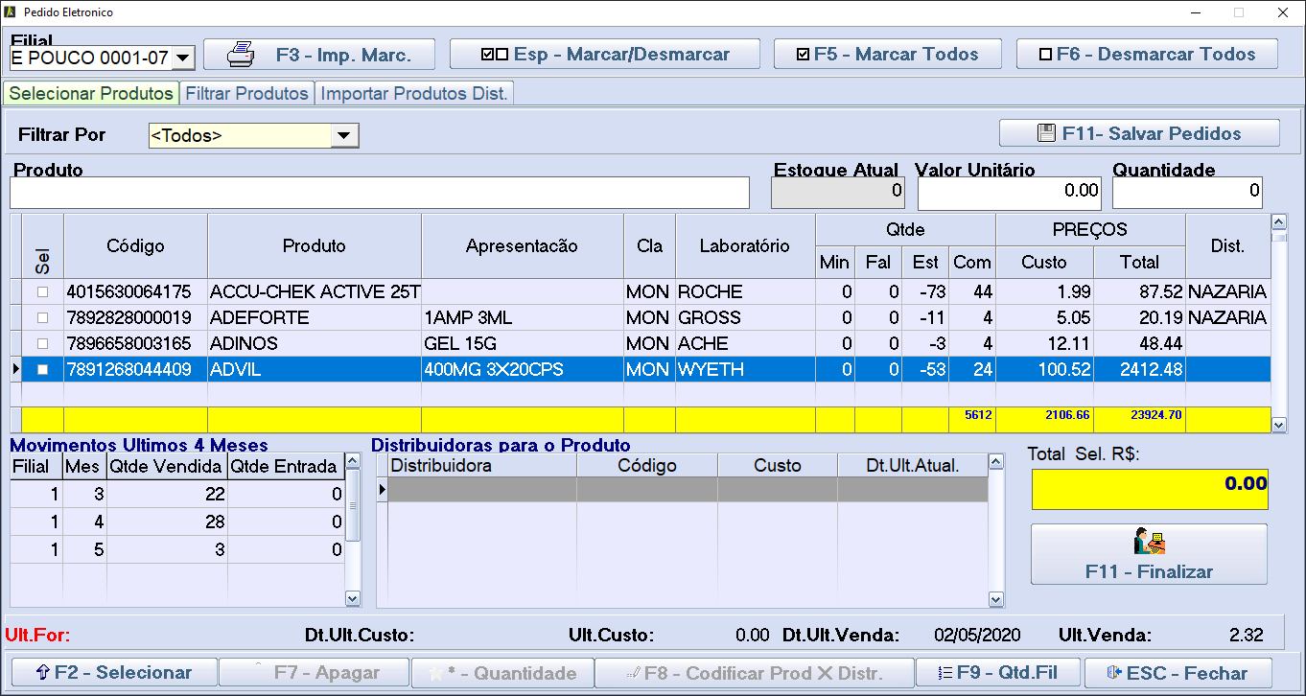Image resolution: width=1306 pixels, height=696 pixels.
Task: Click the Total column header under PREÇOS
Action: 1139,262
